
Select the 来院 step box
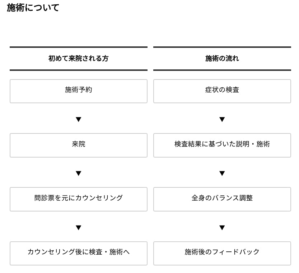click(x=79, y=145)
